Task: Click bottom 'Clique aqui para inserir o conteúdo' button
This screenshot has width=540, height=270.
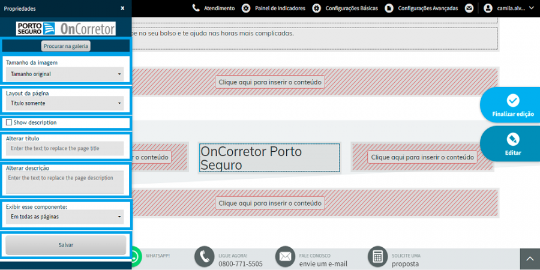Action: point(270,203)
